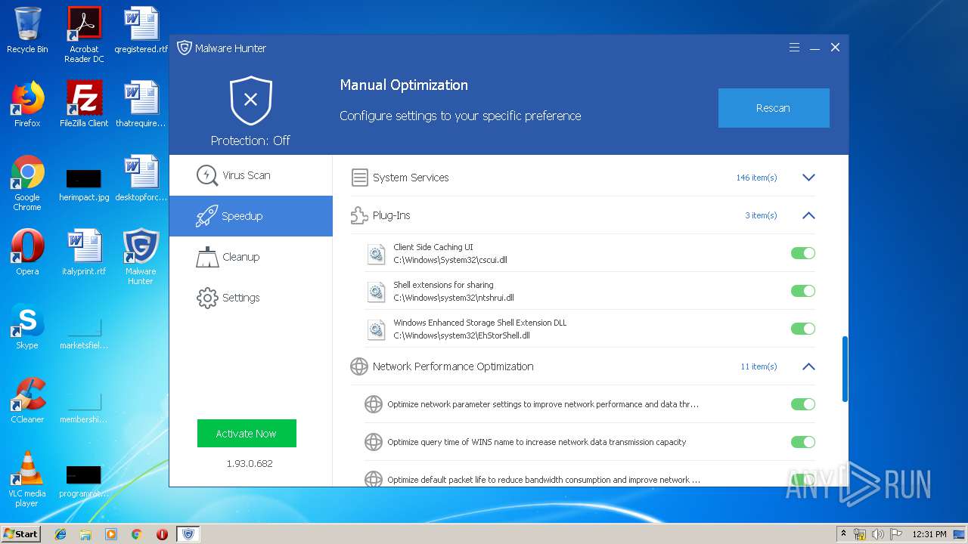Click the C:\Windows\system32\EhStorShell.dll path text

coord(461,335)
